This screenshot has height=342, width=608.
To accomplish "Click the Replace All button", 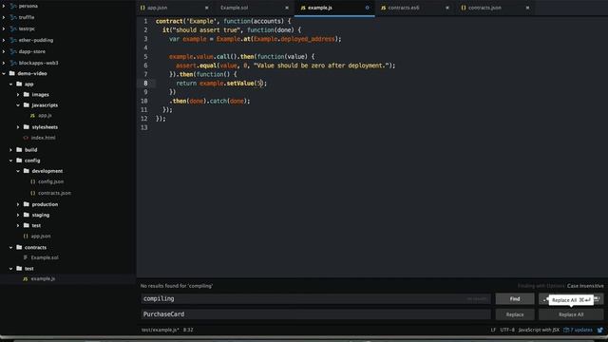I will click(571, 314).
